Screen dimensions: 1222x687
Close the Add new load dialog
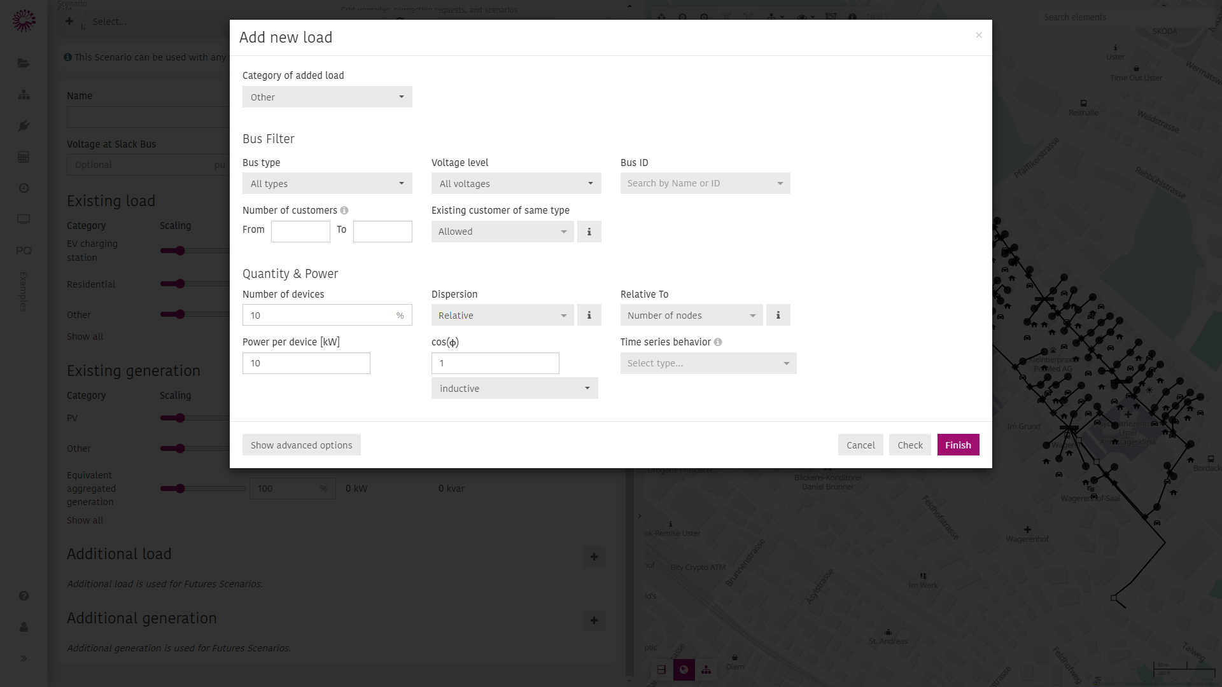tap(979, 35)
